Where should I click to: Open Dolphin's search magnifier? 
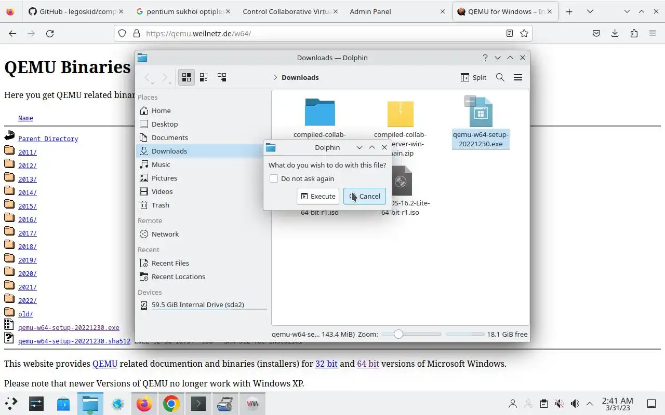pyautogui.click(x=500, y=77)
